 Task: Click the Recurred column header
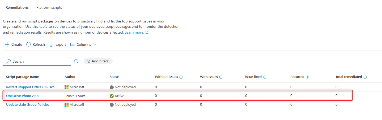pos(297,77)
